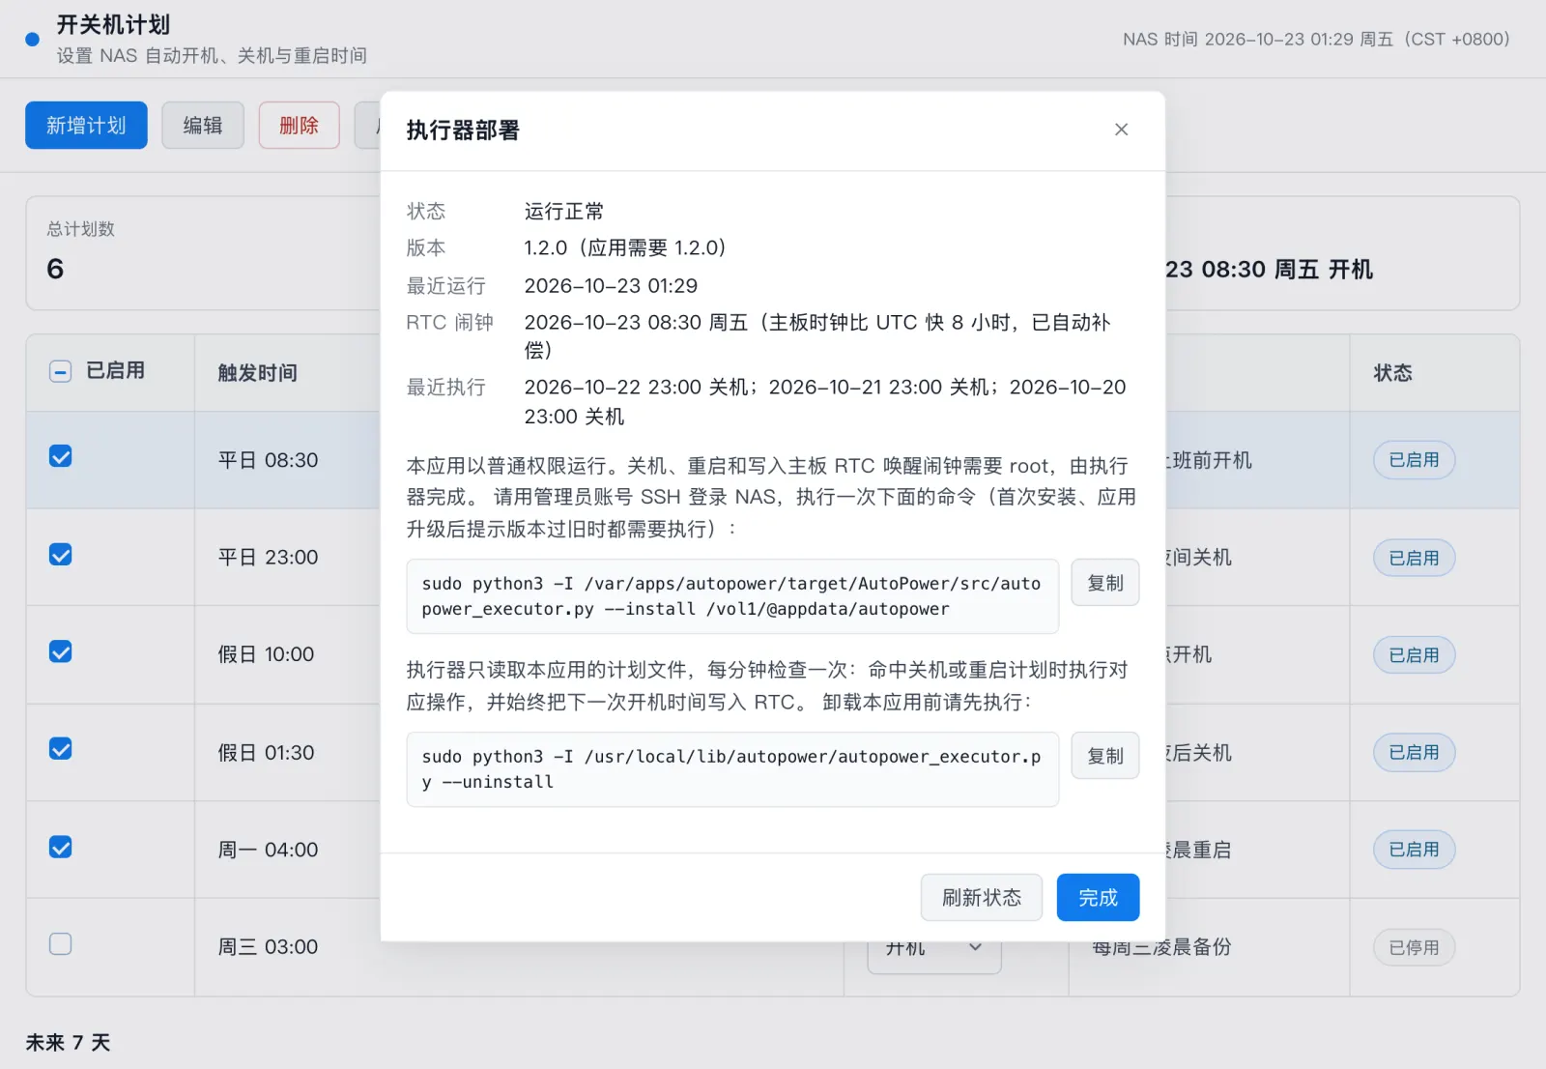Click the 运行正常 status value

click(x=564, y=211)
